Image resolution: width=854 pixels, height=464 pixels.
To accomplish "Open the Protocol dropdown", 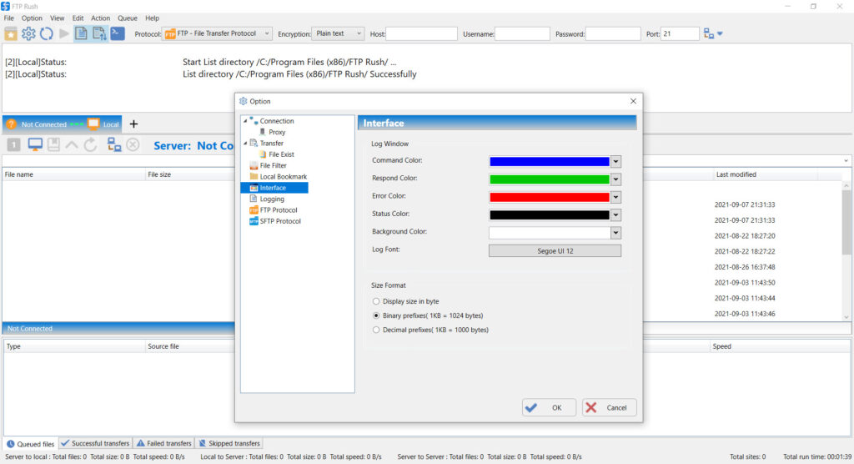I will click(217, 34).
